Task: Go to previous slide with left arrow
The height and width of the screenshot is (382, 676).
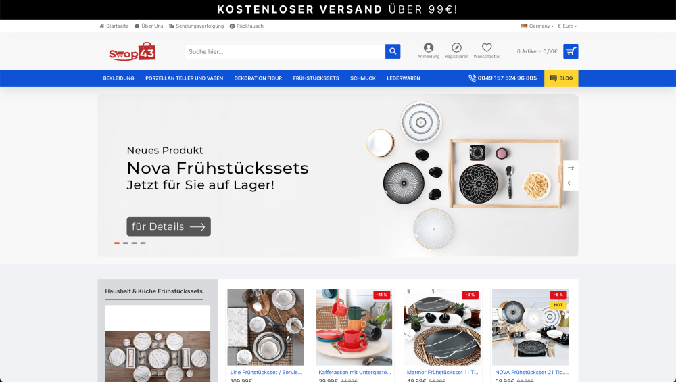Action: click(x=571, y=183)
